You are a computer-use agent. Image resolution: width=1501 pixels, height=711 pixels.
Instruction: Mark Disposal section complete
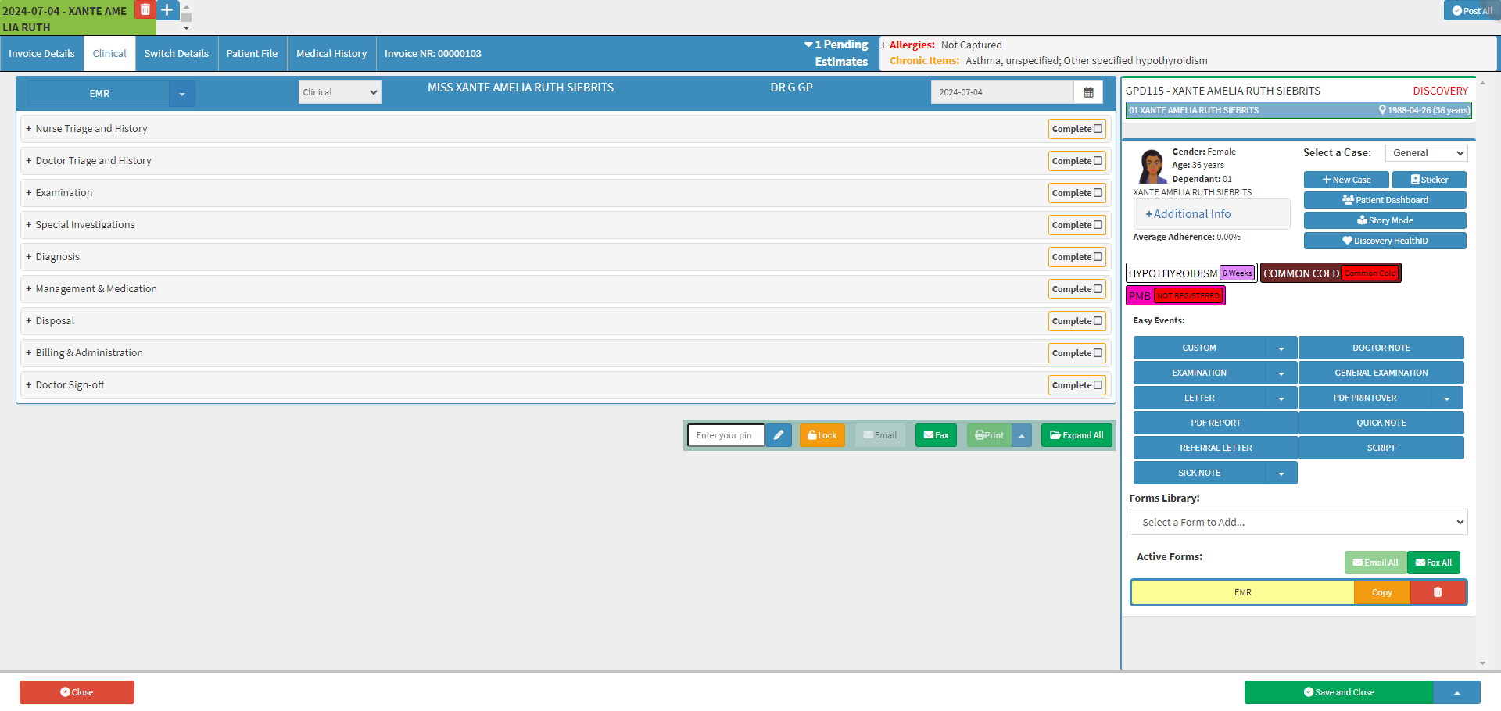(x=1076, y=321)
